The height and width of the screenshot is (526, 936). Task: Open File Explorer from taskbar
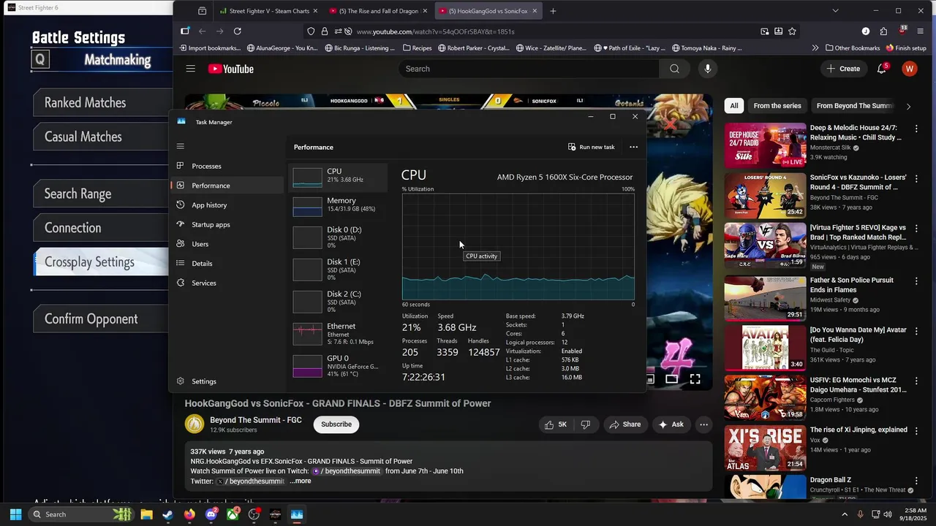pyautogui.click(x=146, y=514)
